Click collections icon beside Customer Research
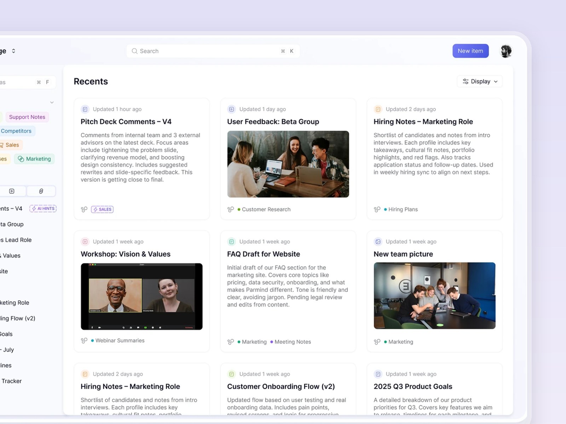 coord(231,210)
